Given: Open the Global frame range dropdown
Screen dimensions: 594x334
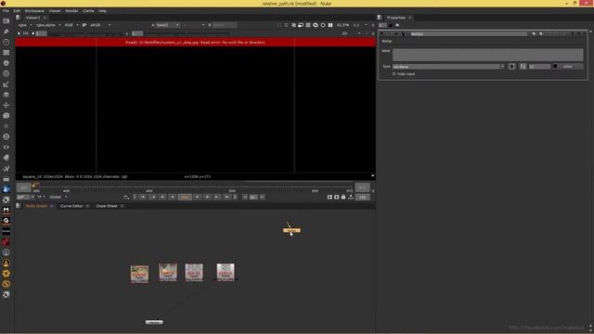Looking at the screenshot, I should pyautogui.click(x=58, y=197).
